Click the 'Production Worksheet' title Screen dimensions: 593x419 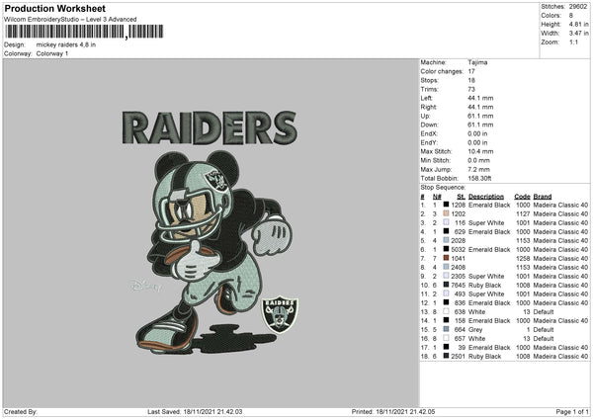click(x=55, y=8)
